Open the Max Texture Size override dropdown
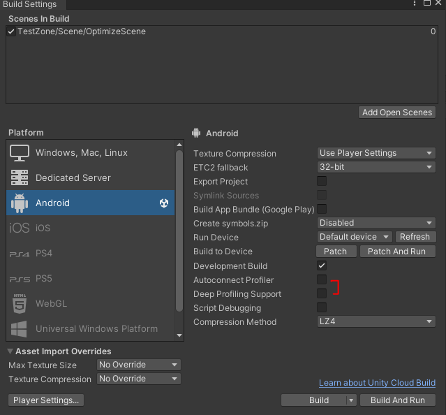Screen dimensions: 446x415 [138, 365]
